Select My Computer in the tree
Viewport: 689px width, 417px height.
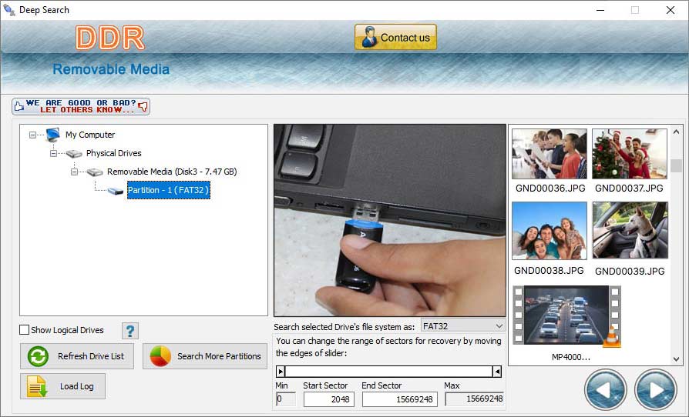(90, 135)
